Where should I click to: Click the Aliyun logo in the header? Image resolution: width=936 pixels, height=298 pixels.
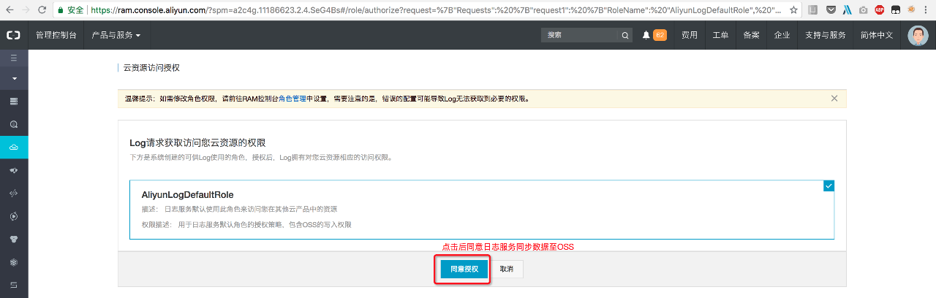pyautogui.click(x=14, y=35)
